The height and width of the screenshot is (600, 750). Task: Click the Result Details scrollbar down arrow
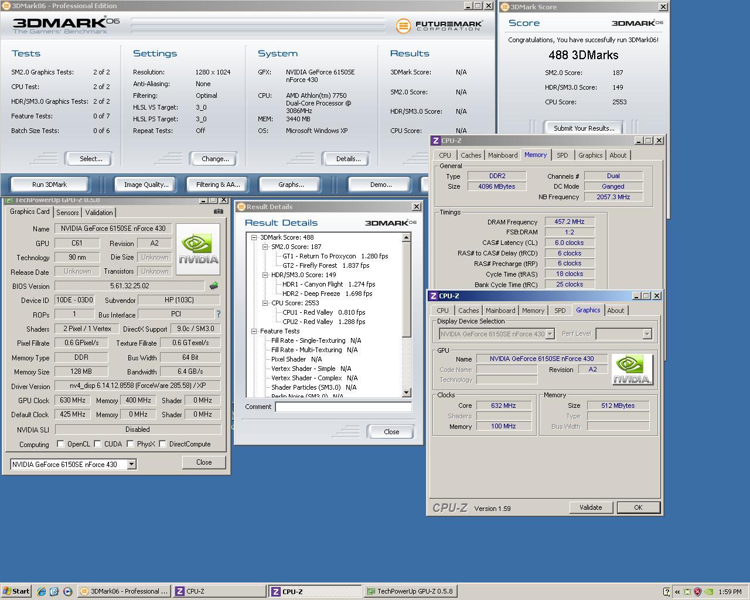tap(407, 393)
